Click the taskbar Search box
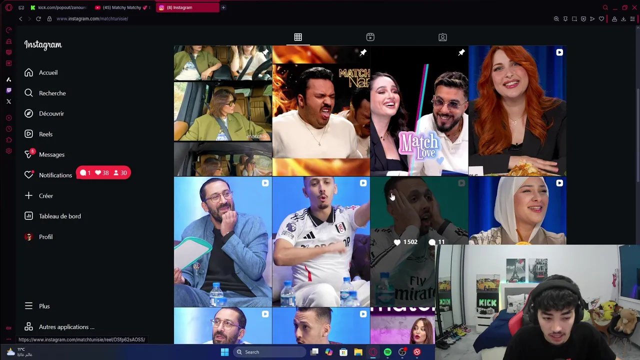640x360 pixels. tap(270, 352)
